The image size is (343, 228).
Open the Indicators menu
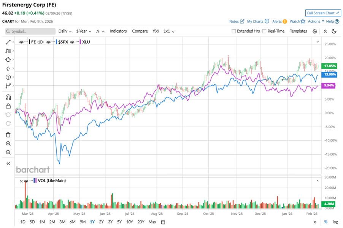[x=118, y=31]
